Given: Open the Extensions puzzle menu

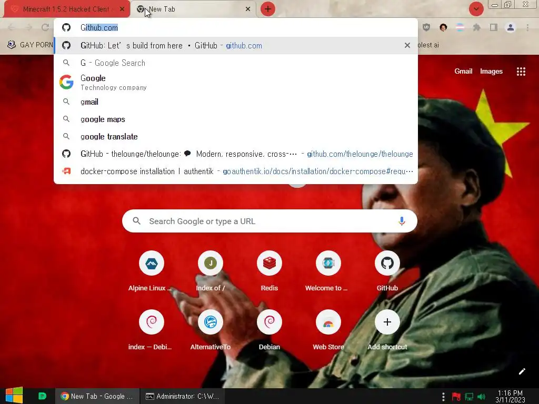Looking at the screenshot, I should point(476,27).
